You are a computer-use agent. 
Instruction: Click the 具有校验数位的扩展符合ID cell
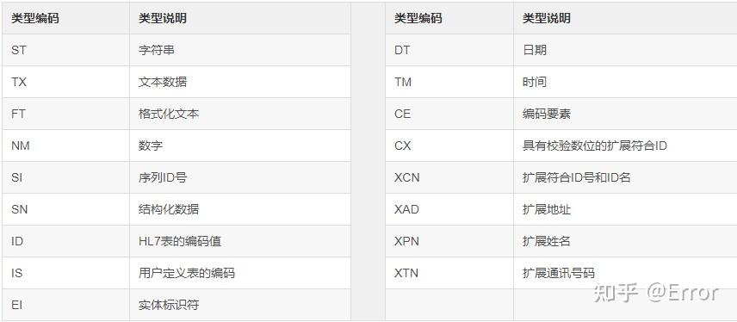[x=625, y=146]
